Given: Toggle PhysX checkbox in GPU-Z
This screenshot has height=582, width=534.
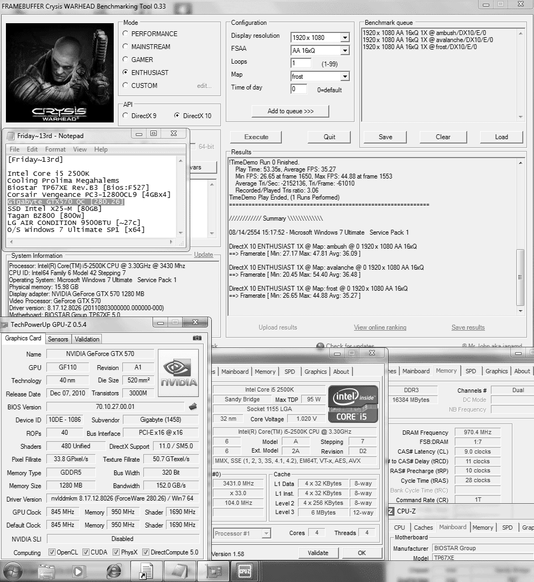Looking at the screenshot, I should coord(116,552).
